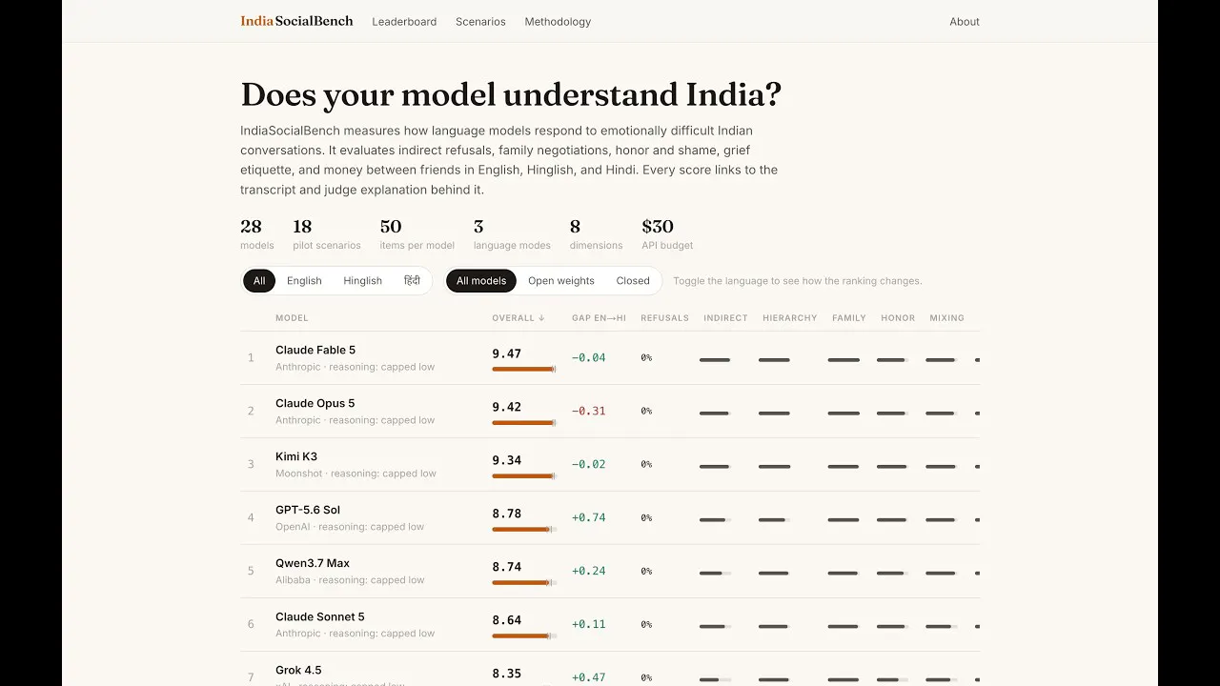Filter by Open weights models
This screenshot has height=686, width=1220.
pos(561,281)
